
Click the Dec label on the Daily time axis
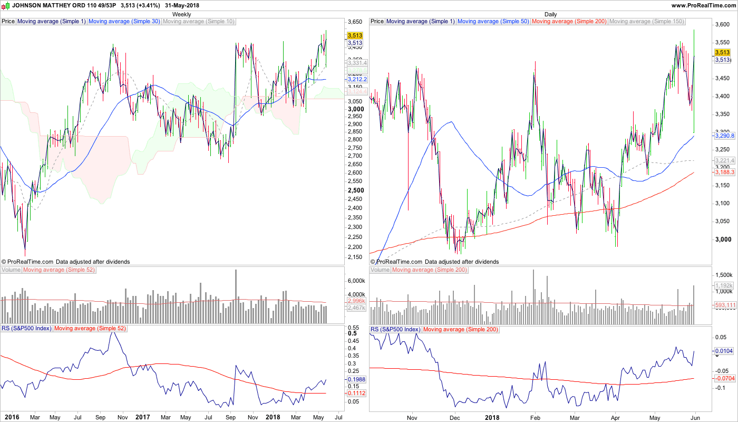pos(454,417)
